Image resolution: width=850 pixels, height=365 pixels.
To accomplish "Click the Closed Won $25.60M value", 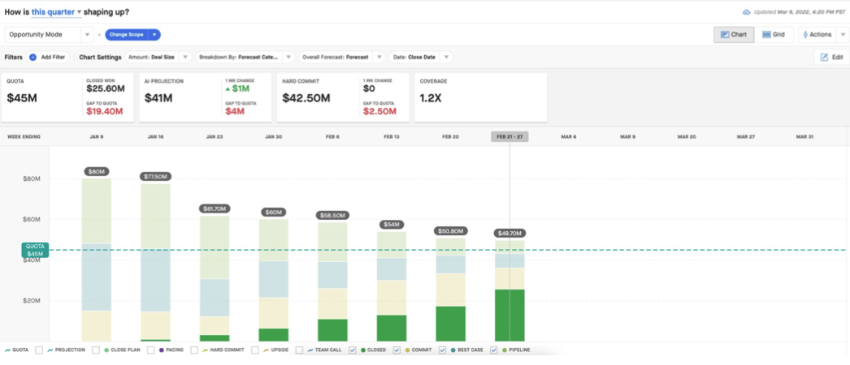I will (x=105, y=88).
